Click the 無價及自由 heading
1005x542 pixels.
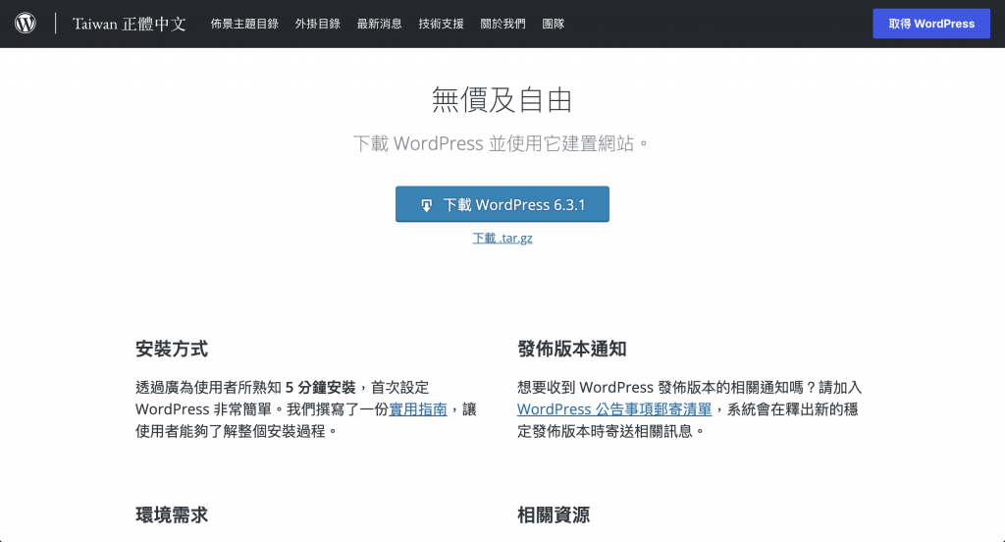[x=502, y=100]
